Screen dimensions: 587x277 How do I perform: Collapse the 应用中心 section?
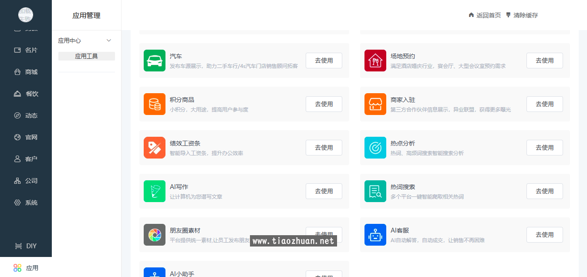point(109,40)
